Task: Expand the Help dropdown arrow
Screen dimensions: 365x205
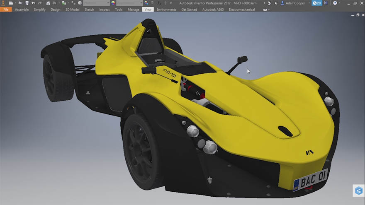Action: point(340,3)
